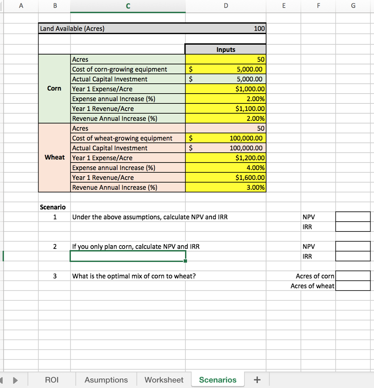
Task: Select column header D
Action: pyautogui.click(x=226, y=5)
